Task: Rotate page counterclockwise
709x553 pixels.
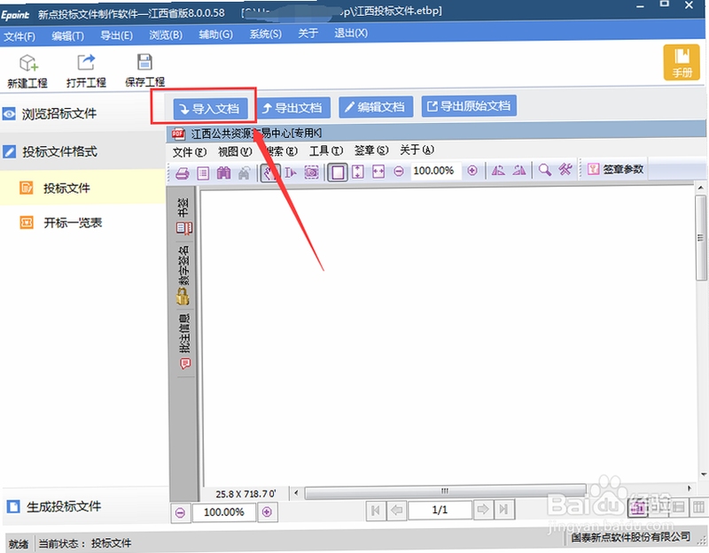Action: (498, 170)
